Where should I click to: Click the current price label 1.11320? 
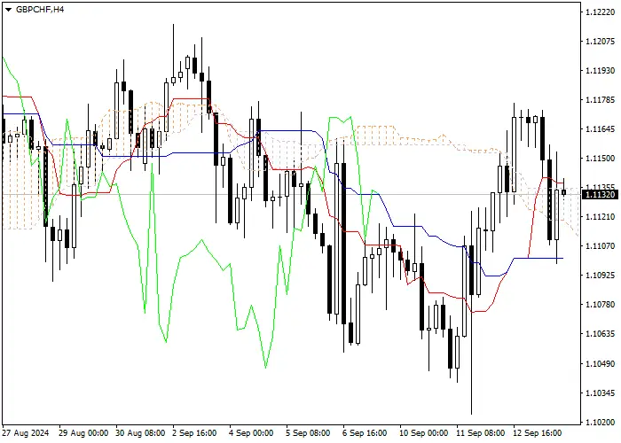pos(601,195)
